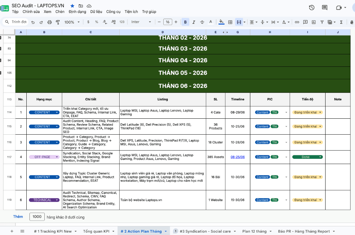
Task: Print the spreadsheet with the printer icon
Action: [49, 22]
